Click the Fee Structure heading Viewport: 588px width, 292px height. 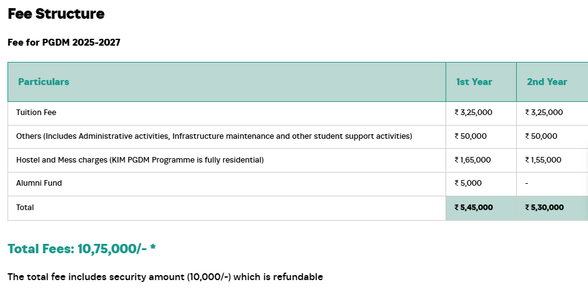coord(56,14)
